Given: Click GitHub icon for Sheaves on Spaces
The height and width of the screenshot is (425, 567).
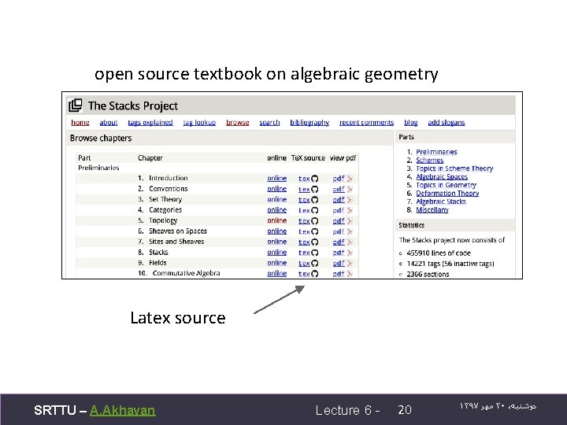Looking at the screenshot, I should click(x=314, y=231).
